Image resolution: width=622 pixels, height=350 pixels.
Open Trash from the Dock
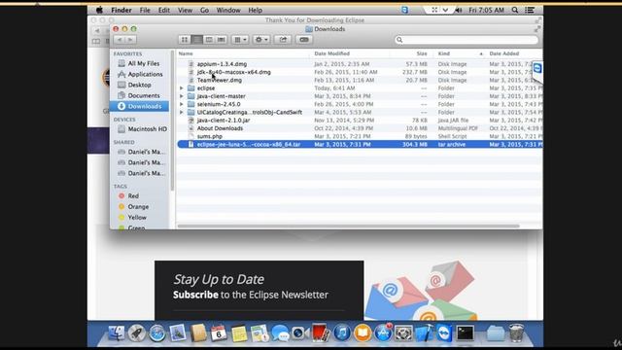516,333
